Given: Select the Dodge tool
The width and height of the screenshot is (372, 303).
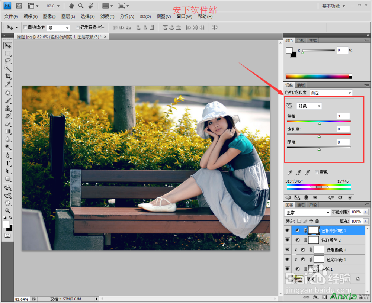Looking at the screenshot, I should [7, 147].
